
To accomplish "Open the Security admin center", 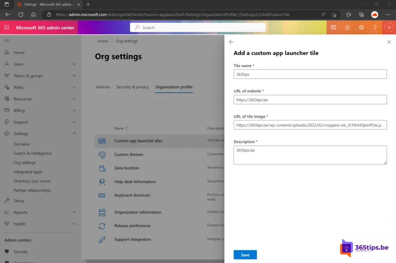I will [21, 252].
